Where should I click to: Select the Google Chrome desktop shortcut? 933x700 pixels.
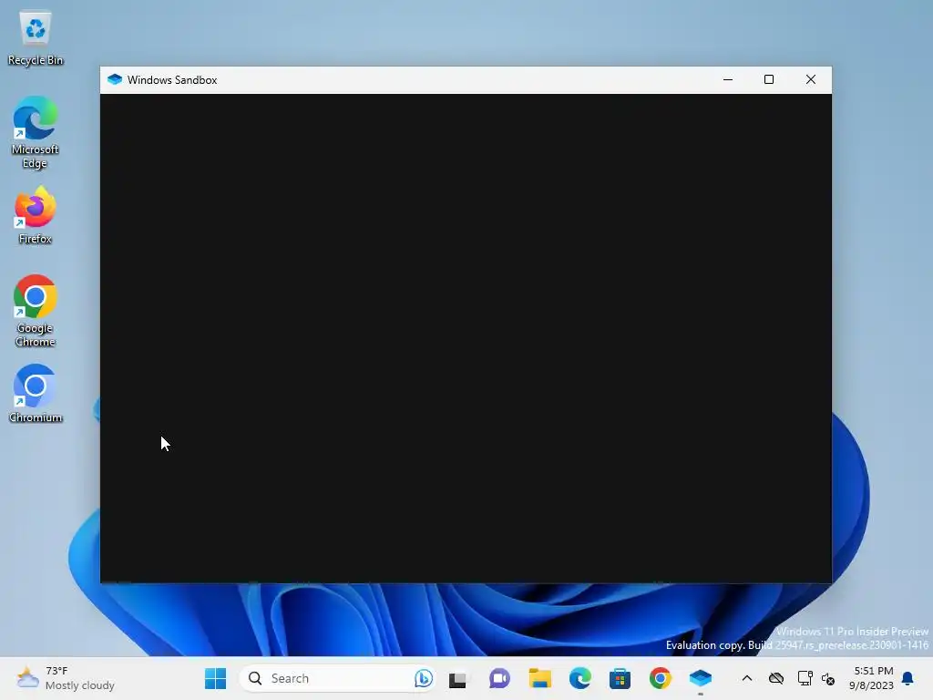pyautogui.click(x=36, y=311)
